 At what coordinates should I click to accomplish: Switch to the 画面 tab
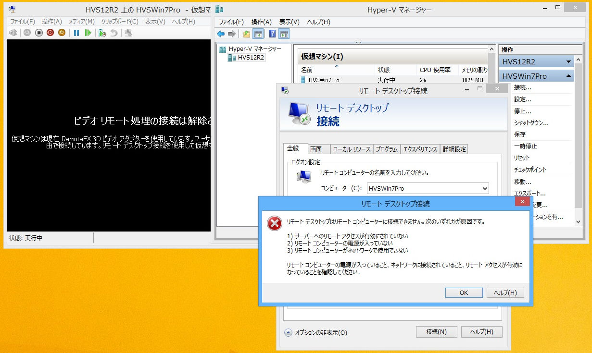pyautogui.click(x=318, y=149)
